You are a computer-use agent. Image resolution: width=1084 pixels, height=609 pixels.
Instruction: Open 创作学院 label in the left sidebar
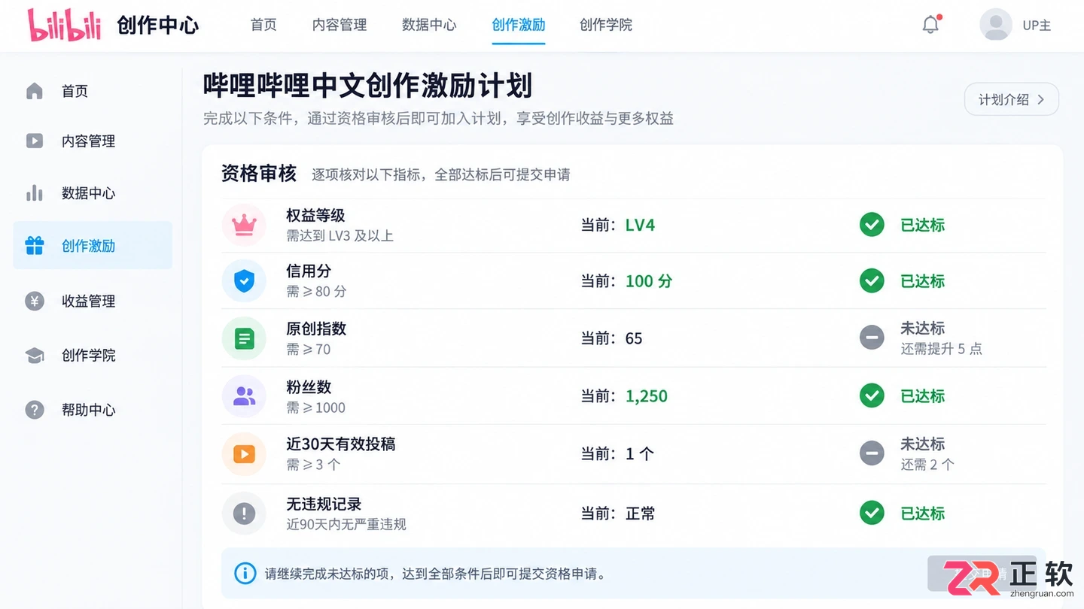coord(89,356)
